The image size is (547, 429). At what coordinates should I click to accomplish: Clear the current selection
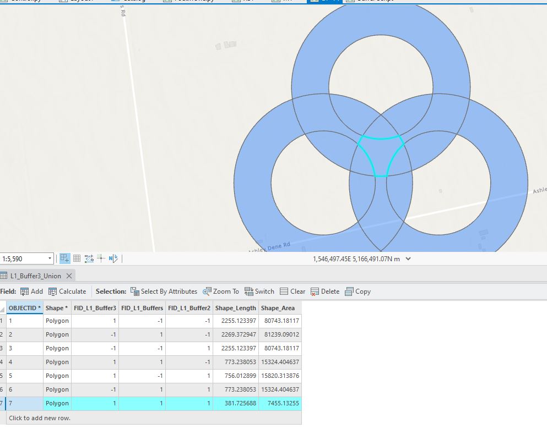tap(293, 291)
